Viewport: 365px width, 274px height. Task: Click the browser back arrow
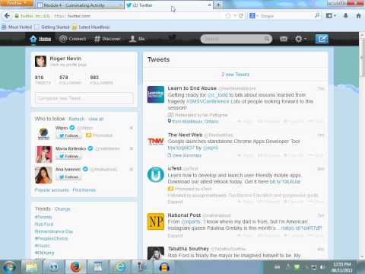[7, 16]
